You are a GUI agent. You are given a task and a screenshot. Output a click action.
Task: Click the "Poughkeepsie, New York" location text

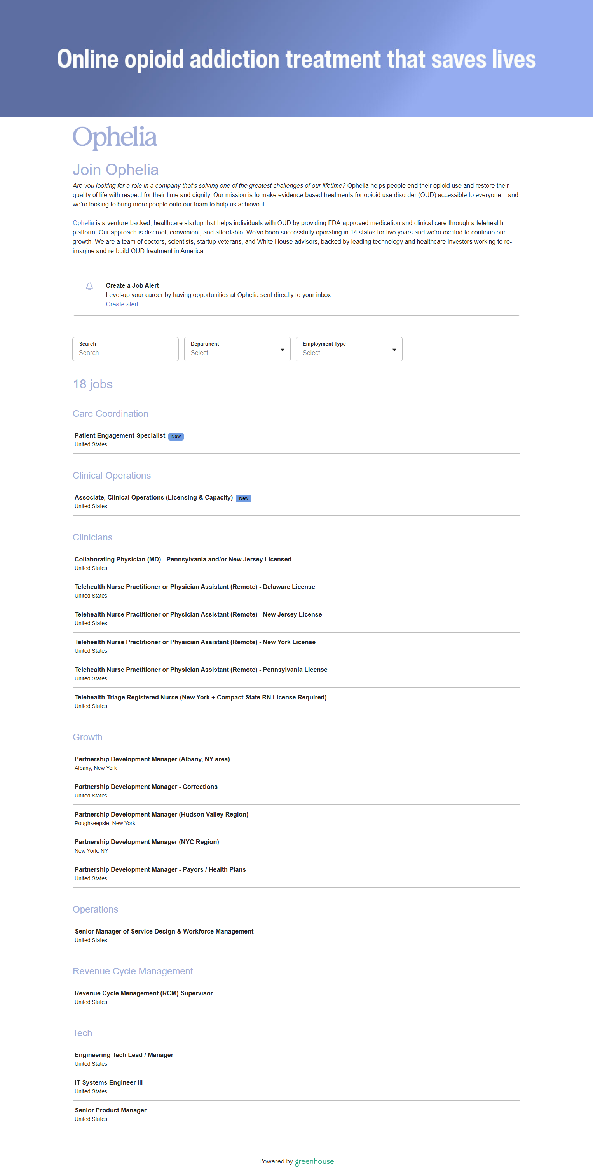[x=105, y=824]
